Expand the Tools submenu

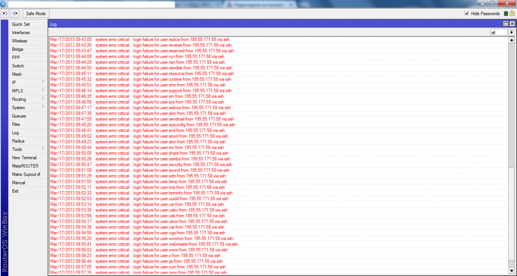tap(28, 149)
